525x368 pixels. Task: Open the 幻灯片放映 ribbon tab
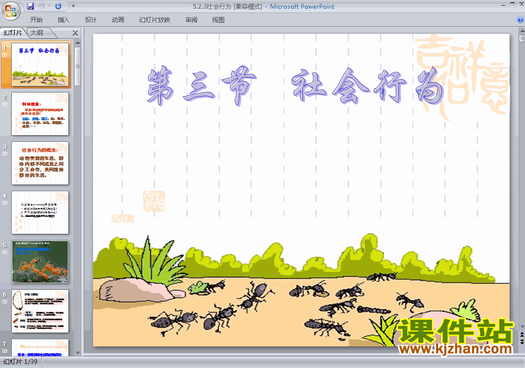[x=155, y=20]
